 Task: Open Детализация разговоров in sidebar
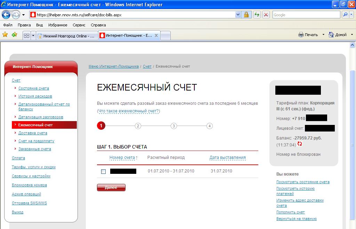(x=41, y=117)
